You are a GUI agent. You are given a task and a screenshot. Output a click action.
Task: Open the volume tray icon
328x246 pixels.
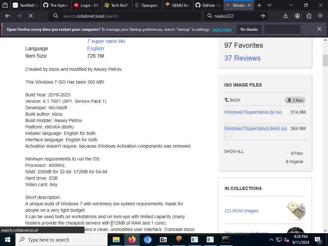click(x=286, y=240)
